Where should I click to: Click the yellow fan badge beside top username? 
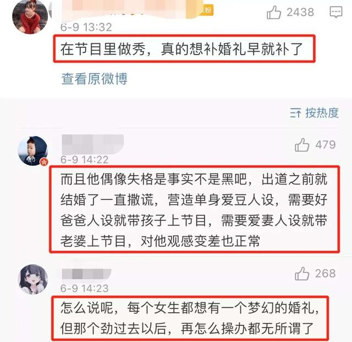point(205,10)
